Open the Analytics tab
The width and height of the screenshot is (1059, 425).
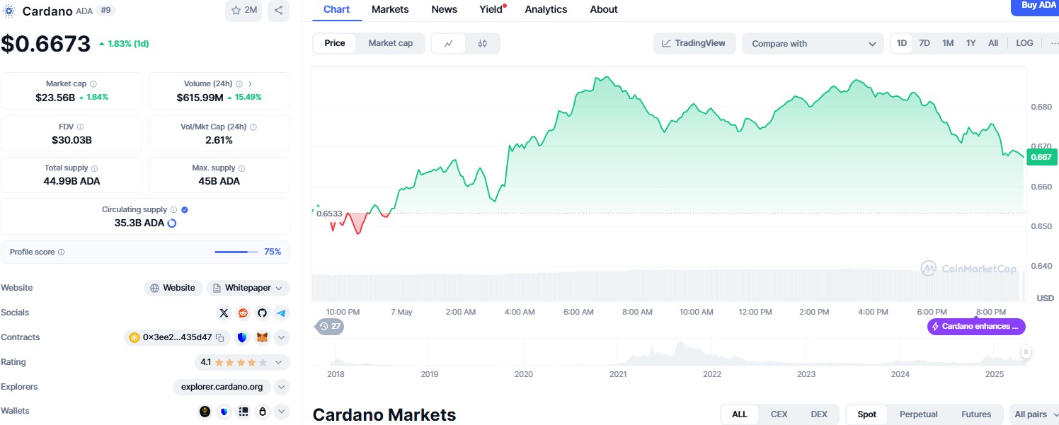tap(546, 9)
